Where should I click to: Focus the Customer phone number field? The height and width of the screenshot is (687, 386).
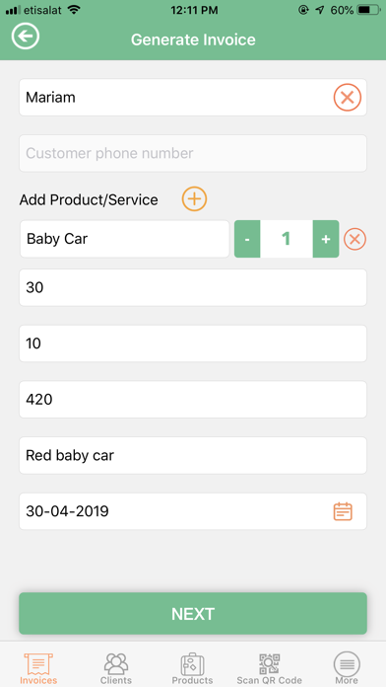(x=193, y=153)
